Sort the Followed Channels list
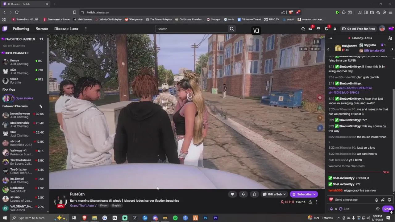The image size is (395, 222). click(41, 106)
